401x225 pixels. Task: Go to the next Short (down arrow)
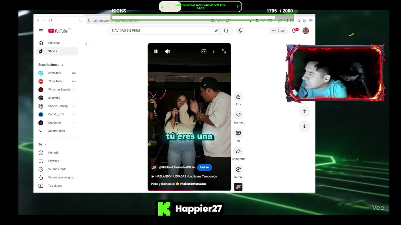click(305, 126)
